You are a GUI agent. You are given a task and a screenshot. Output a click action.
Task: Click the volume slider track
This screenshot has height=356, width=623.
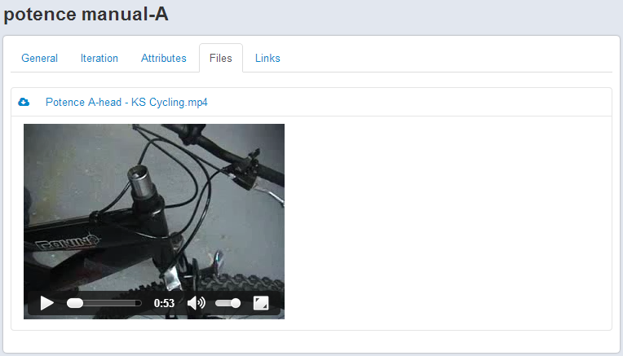point(222,303)
